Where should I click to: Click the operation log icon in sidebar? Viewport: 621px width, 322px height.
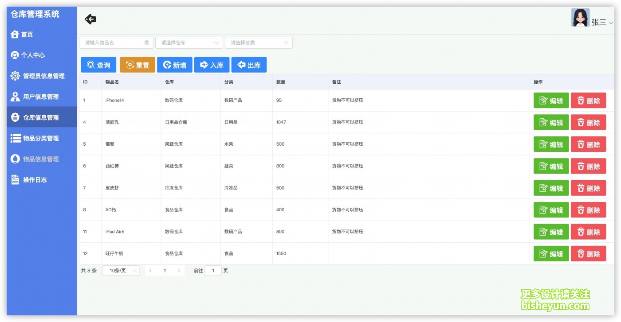coord(15,179)
